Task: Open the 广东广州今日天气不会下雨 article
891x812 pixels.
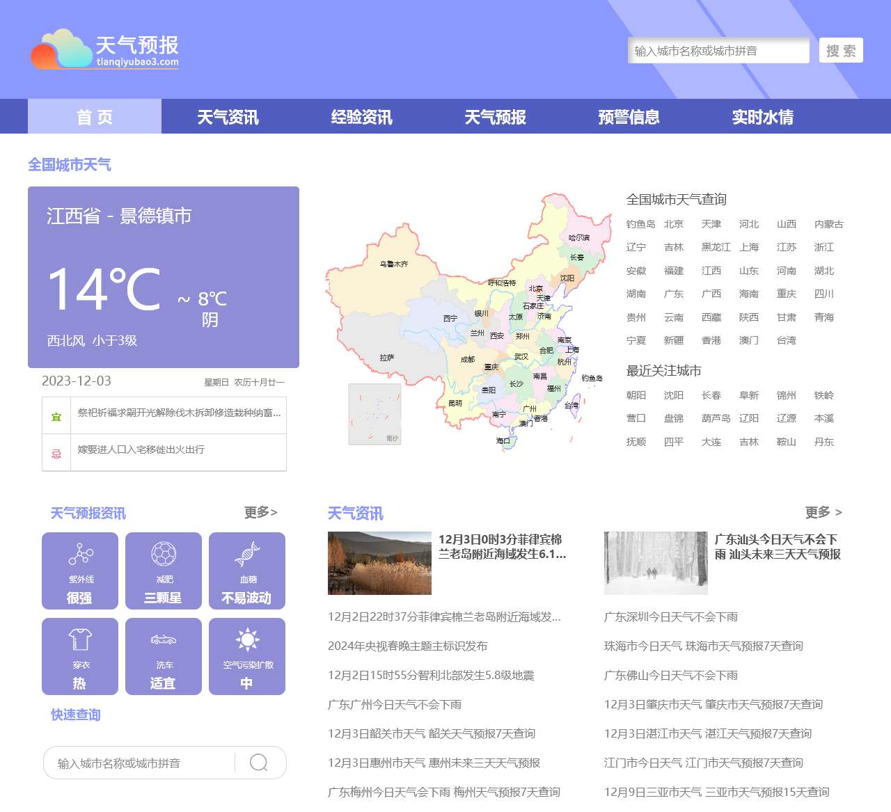Action: 395,704
